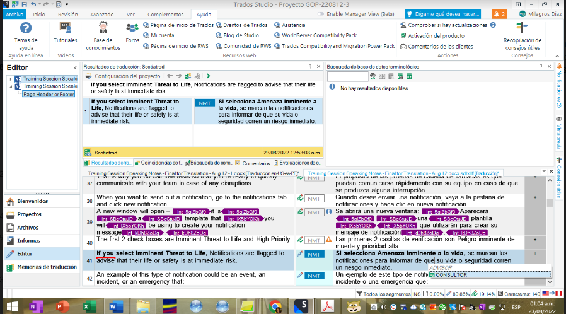Viewport: 566px width, 314px height.
Task: Click info icon next to Comprobar actualizaciones
Action: [493, 25]
